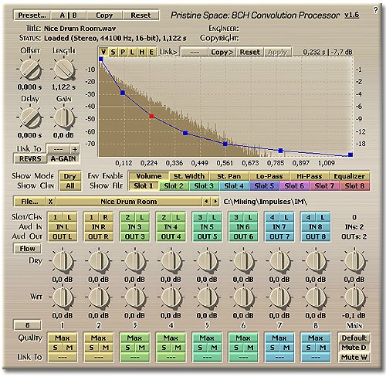The width and height of the screenshot is (386, 377).
Task: Open OUT 8 audio output selector
Action: click(x=316, y=236)
